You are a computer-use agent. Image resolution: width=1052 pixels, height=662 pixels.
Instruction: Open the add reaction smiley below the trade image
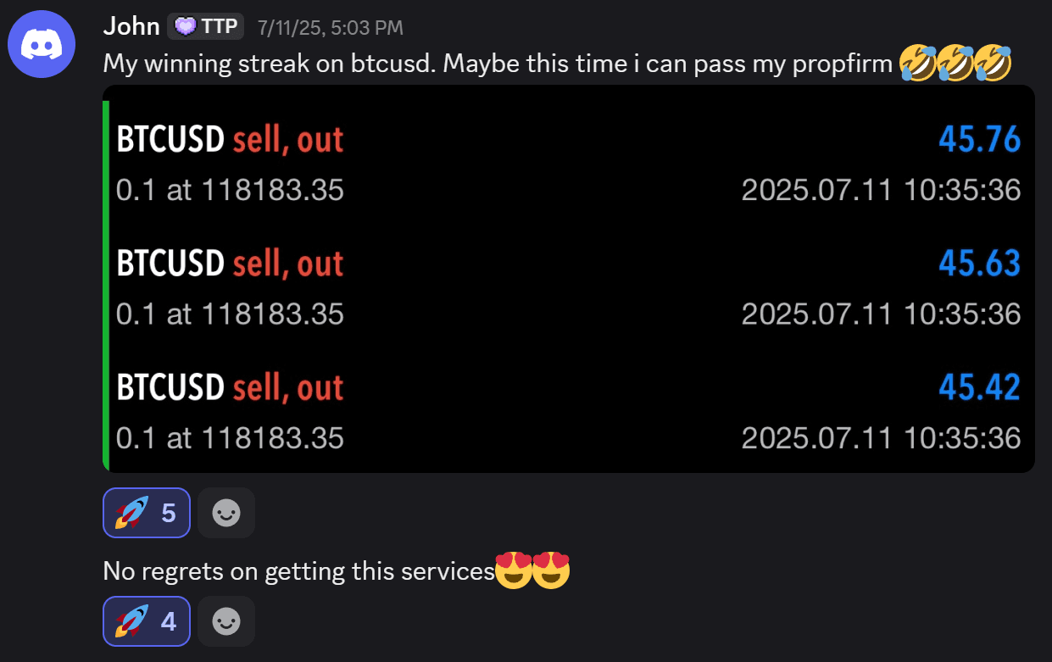(x=225, y=512)
